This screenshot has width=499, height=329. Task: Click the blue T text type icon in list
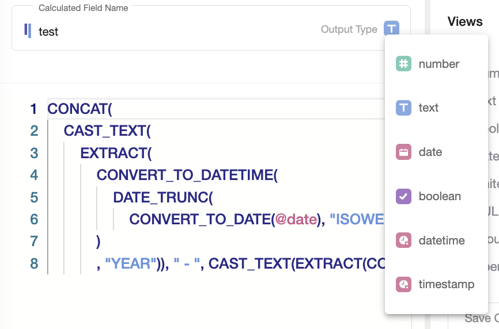coord(403,108)
